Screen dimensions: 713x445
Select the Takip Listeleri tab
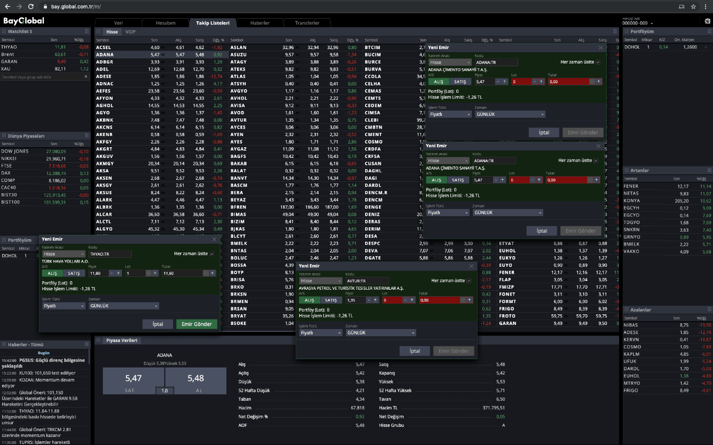tap(212, 23)
